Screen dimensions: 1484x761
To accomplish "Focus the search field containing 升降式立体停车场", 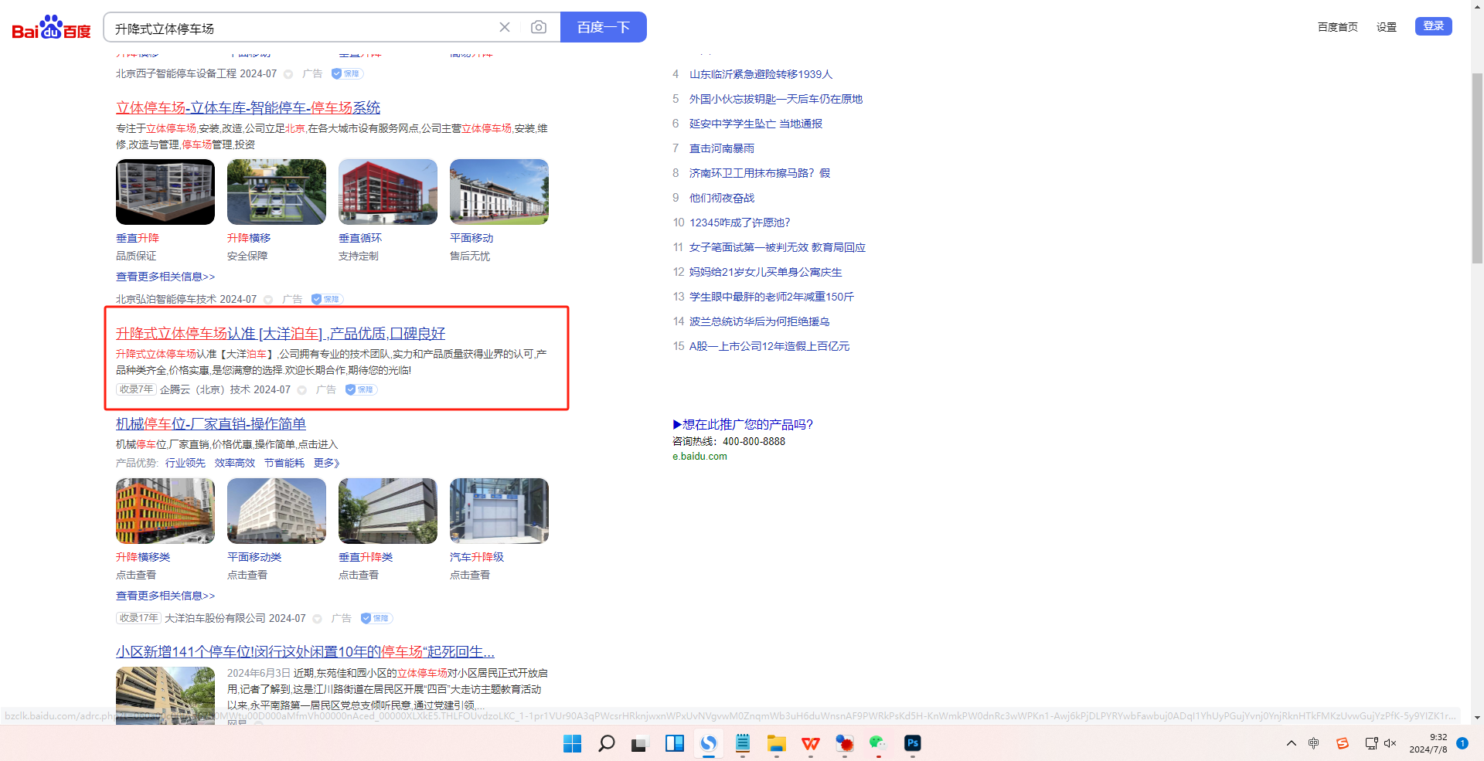I will click(x=301, y=28).
